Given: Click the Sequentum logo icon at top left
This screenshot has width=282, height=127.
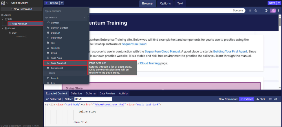Looking at the screenshot, I should tap(3, 3).
